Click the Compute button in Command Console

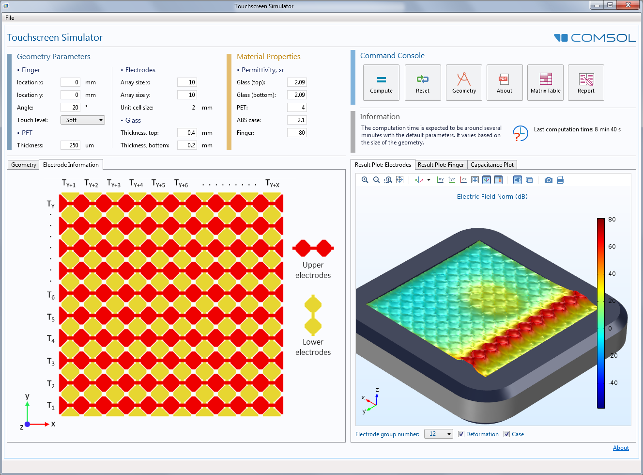[381, 82]
